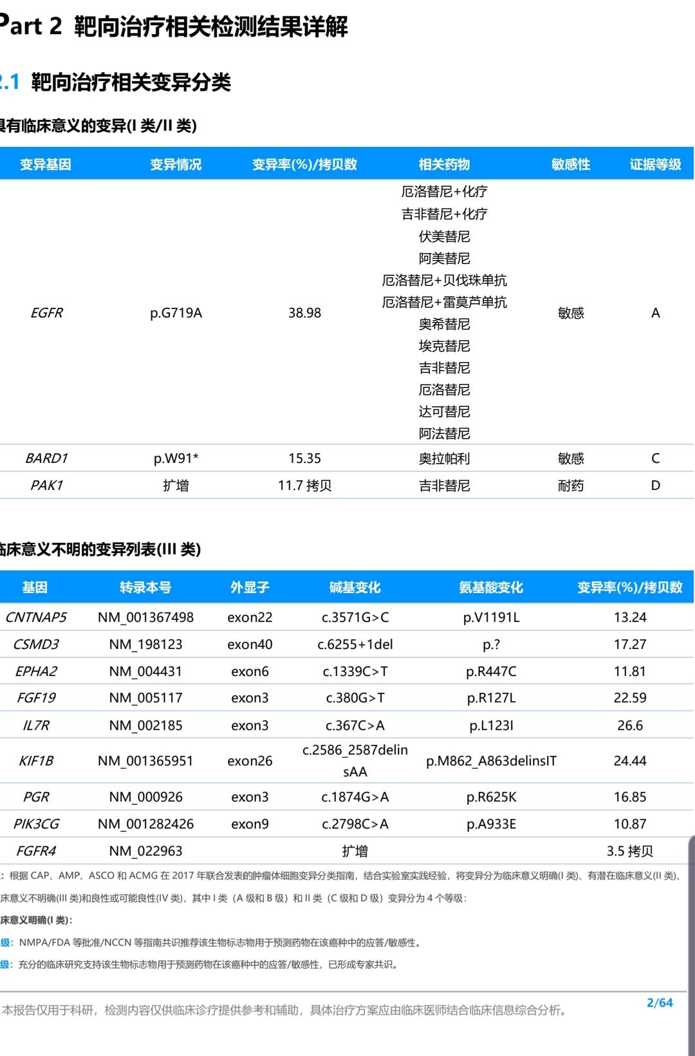The image size is (695, 1056).
Task: Click drug entry 阿法替尼
Action: (x=444, y=433)
